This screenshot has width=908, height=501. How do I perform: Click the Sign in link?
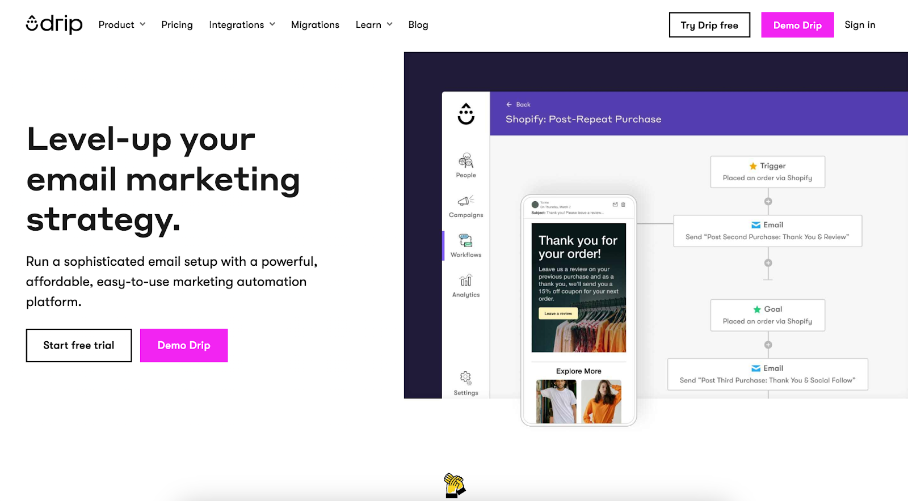point(860,24)
